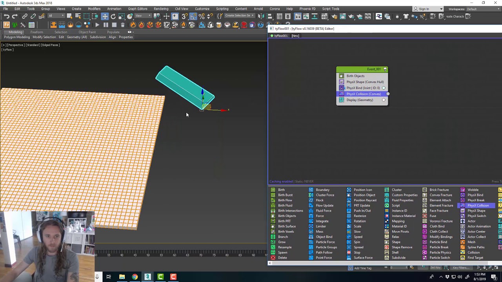Open Chrome from the Windows taskbar
This screenshot has width=502, height=282.
135,277
